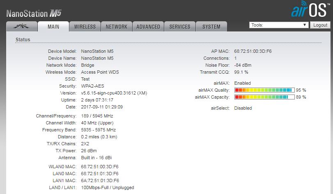Open the Ubiquiti logo tab
333x194 pixels.
pyautogui.click(x=21, y=27)
